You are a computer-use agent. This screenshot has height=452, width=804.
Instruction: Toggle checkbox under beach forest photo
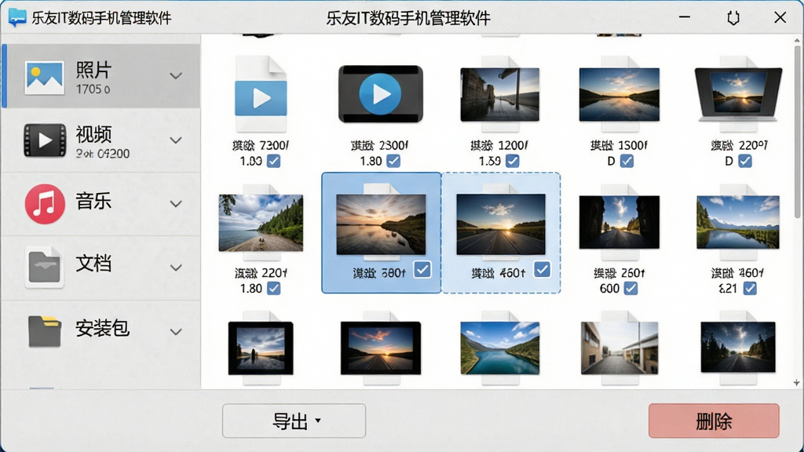coord(274,288)
